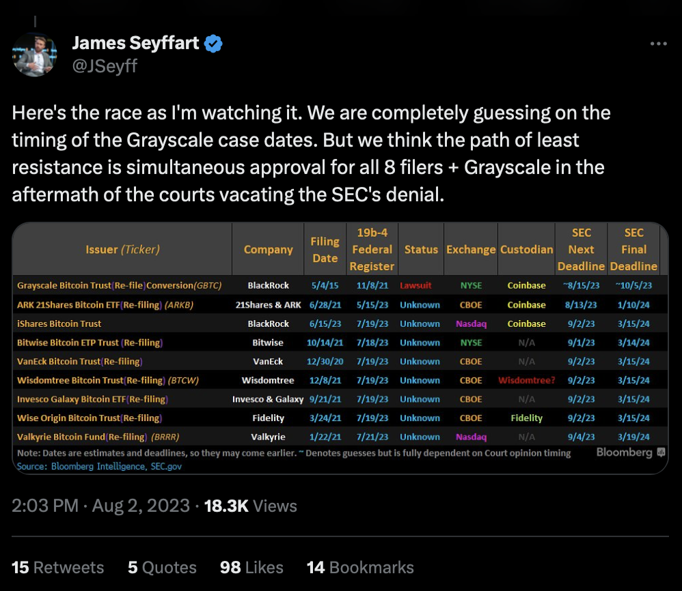Click the Grayscale Bitcoin Trust row name
Image resolution: width=682 pixels, height=591 pixels.
tap(119, 286)
